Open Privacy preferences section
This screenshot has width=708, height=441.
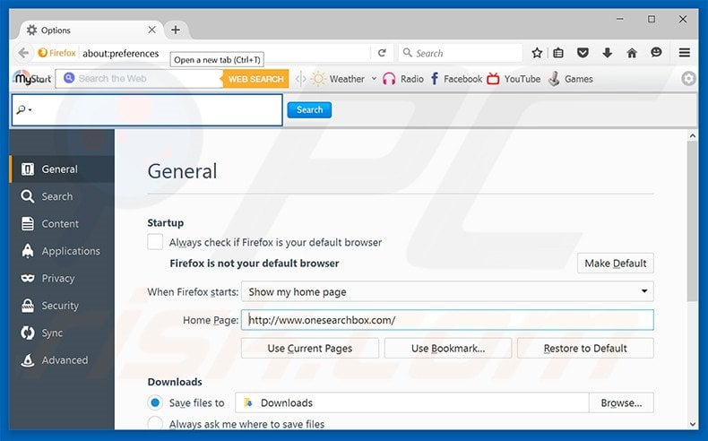(62, 278)
